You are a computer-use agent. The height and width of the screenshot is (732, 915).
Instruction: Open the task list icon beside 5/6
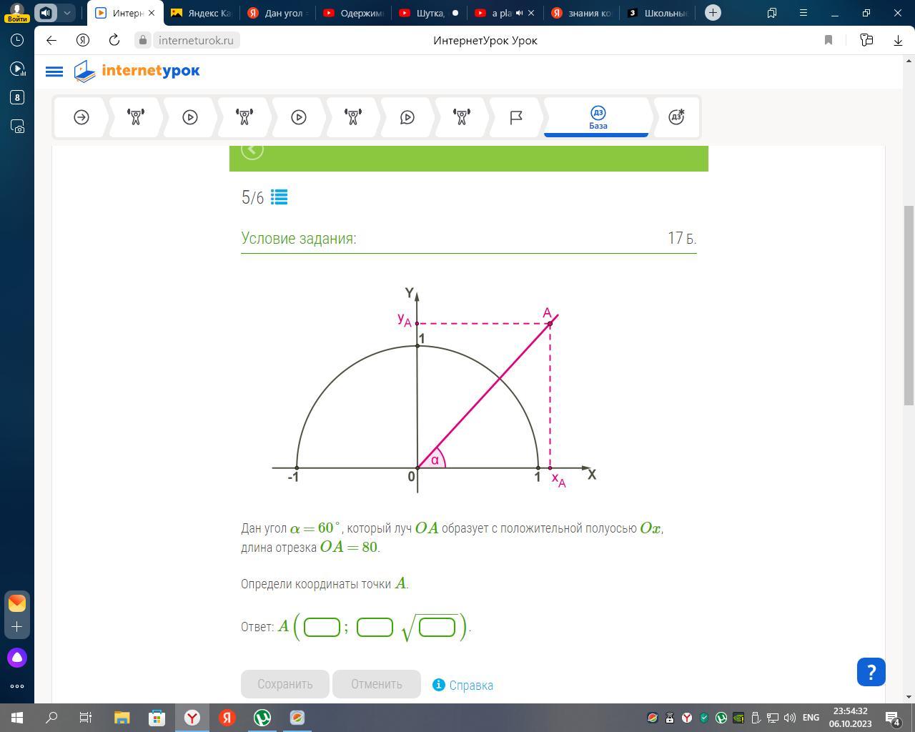280,197
